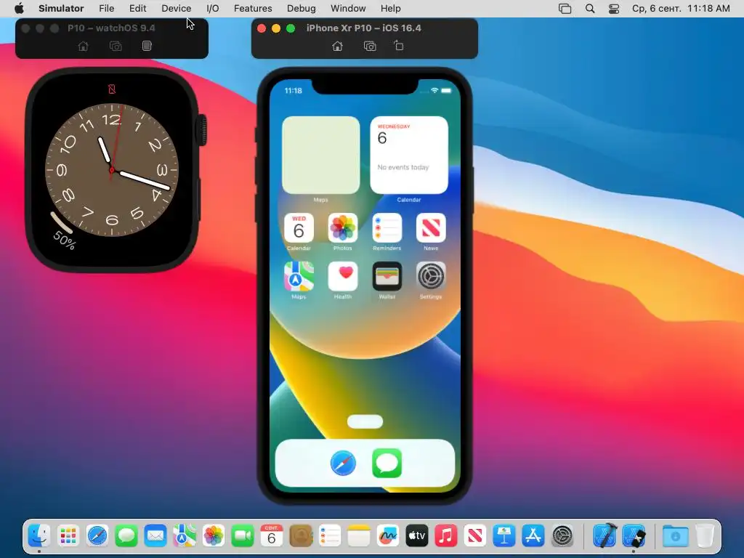Open Freeform from the Mac Dock
The height and width of the screenshot is (558, 744).
(x=388, y=536)
